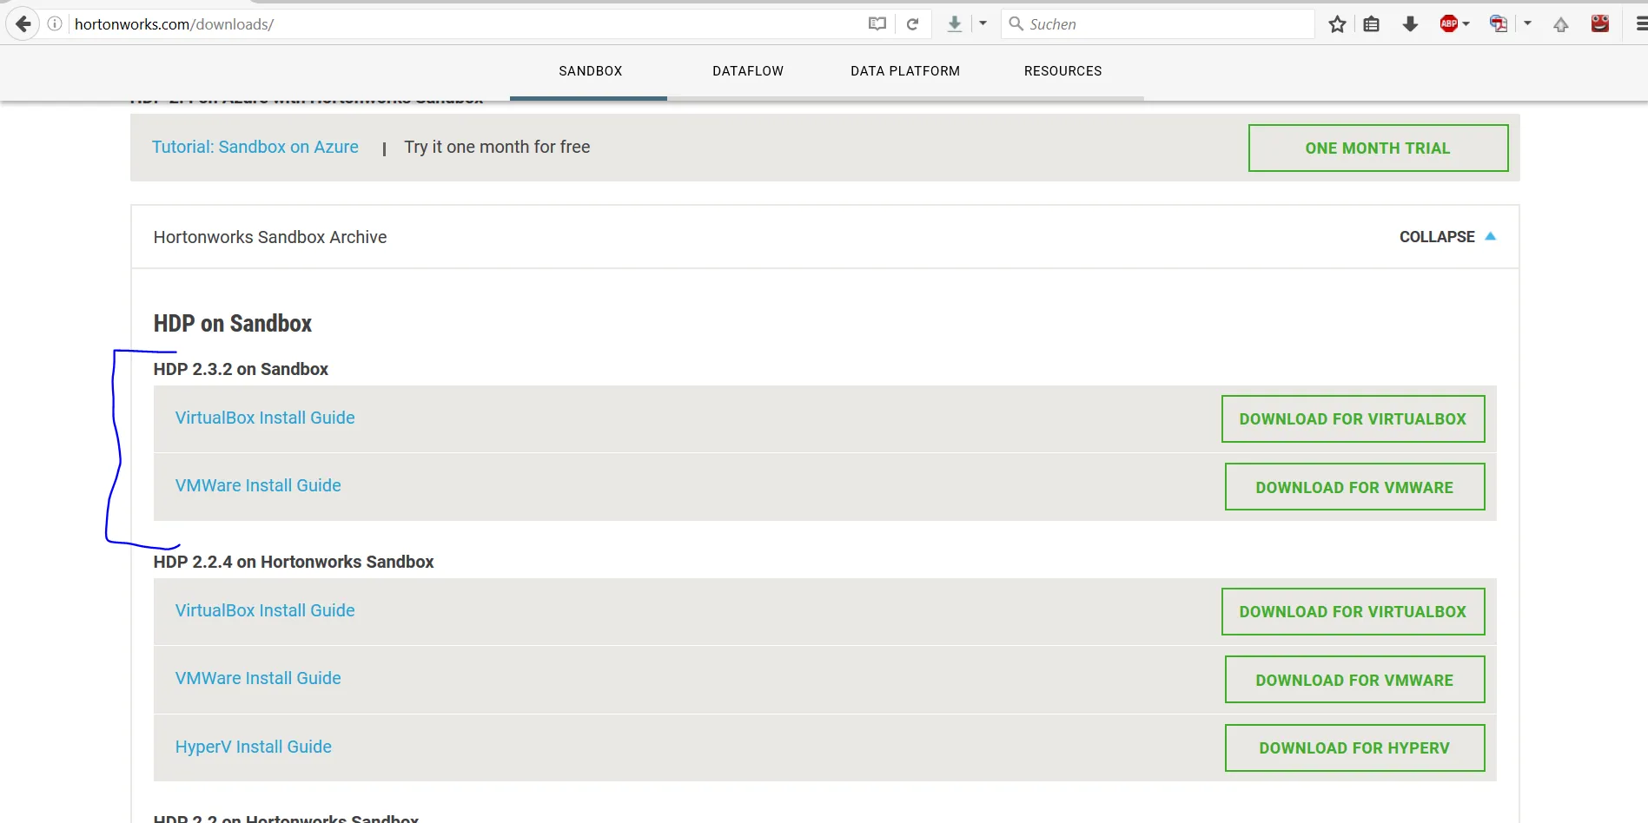Expand the PDF converter dropdown arrow
Screen dimensions: 1648x823
coord(1527,24)
